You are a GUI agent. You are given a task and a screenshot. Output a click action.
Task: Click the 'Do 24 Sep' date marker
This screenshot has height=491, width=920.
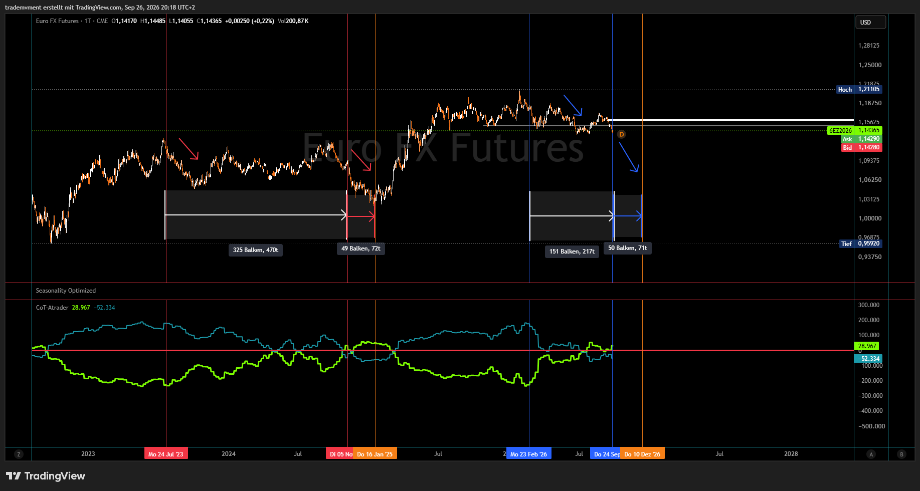(606, 454)
